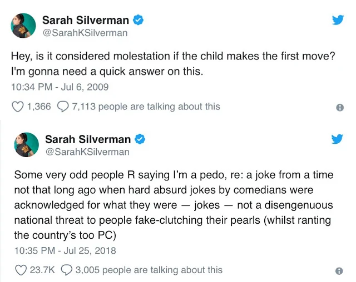Click the Sarah Silverman name on the second tweet
Image resolution: width=356 pixels, height=282 pixels.
point(88,139)
